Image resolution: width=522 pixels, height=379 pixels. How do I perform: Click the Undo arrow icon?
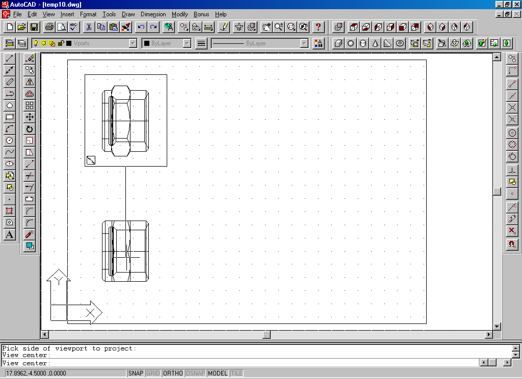pos(141,27)
